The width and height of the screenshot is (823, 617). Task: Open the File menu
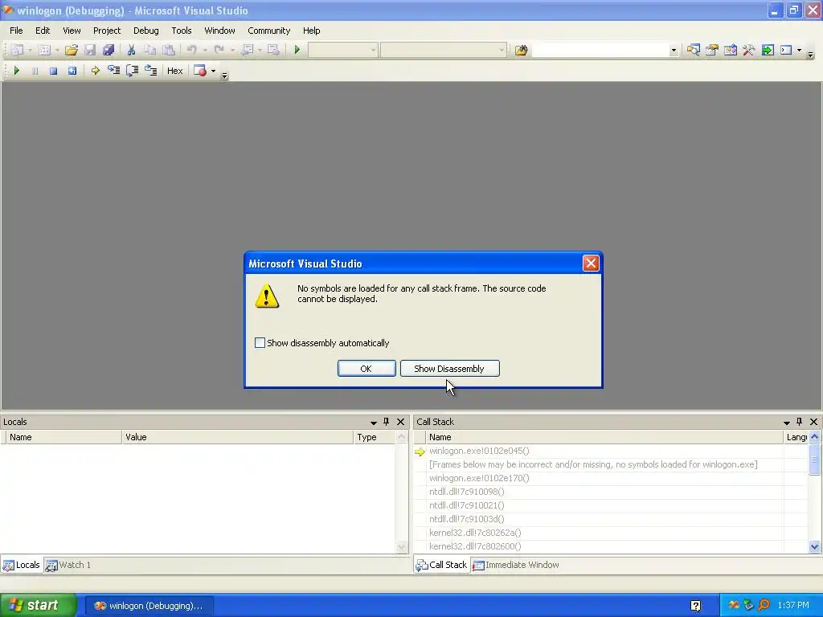16,31
